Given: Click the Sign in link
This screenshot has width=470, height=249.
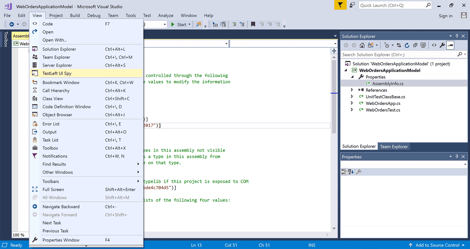Looking at the screenshot, I should (445, 16).
